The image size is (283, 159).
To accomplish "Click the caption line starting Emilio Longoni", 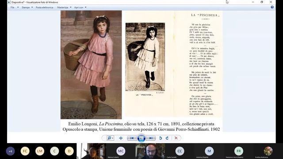I will pyautogui.click(x=141, y=124).
